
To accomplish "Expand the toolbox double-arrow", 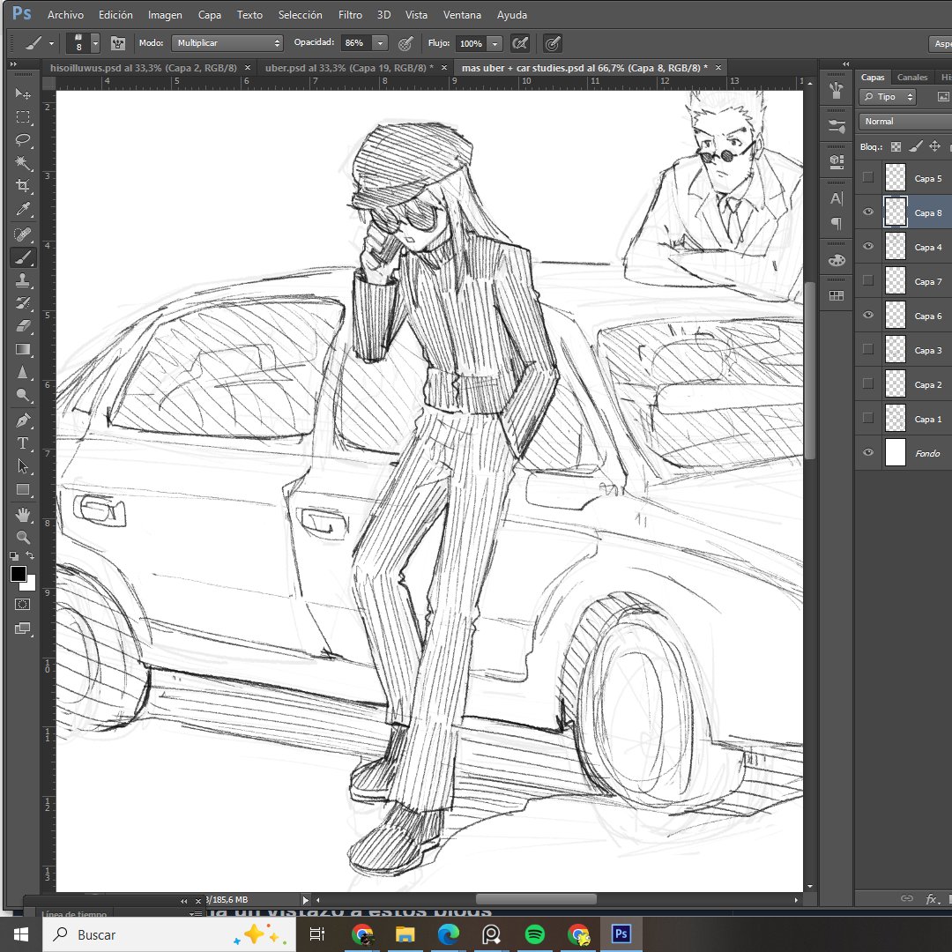I will 13,63.
